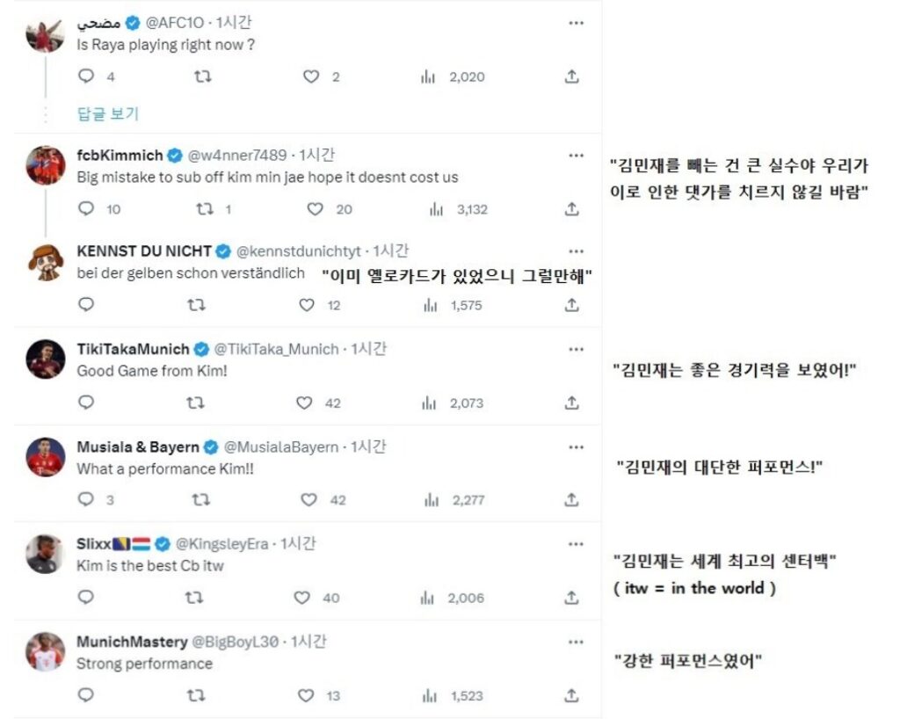Open the KENNST DU NICHT profile avatar
The width and height of the screenshot is (900, 719).
click(x=46, y=261)
